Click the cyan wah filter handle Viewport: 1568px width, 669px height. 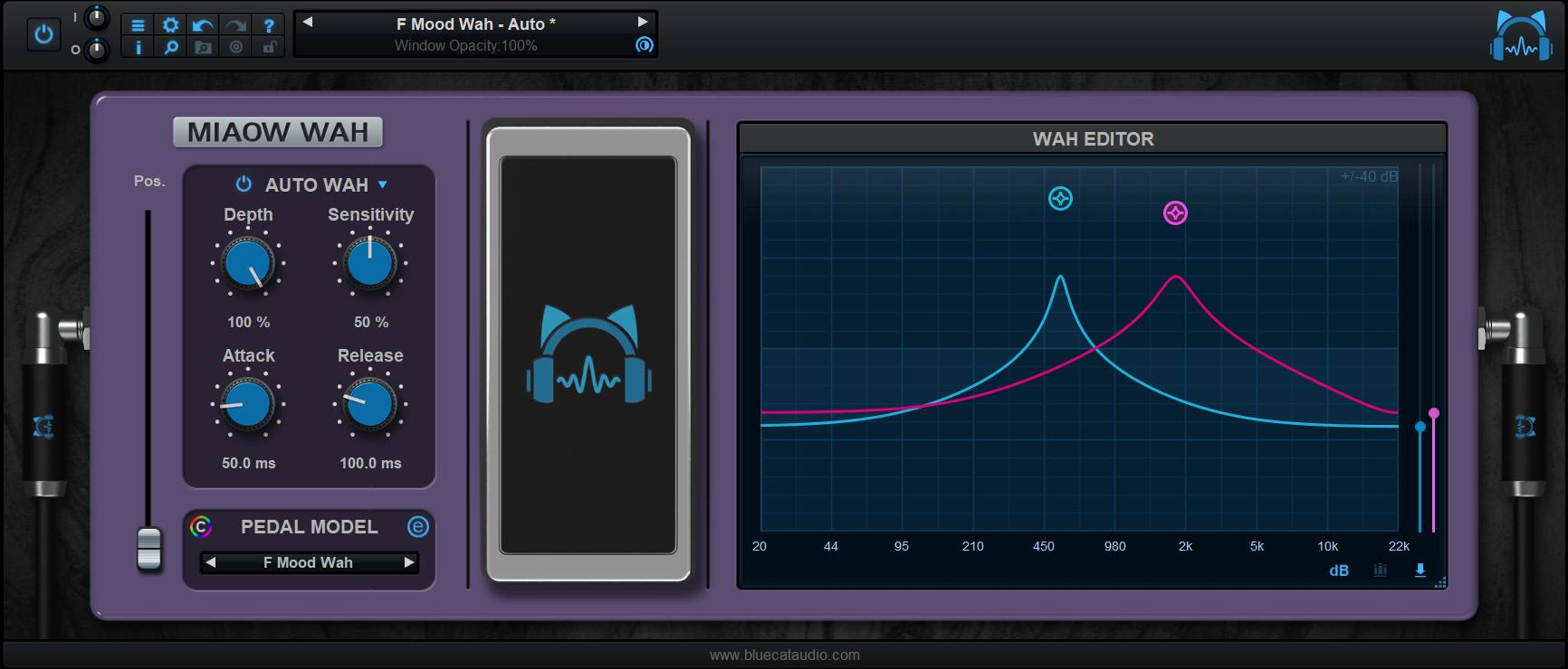(1060, 199)
